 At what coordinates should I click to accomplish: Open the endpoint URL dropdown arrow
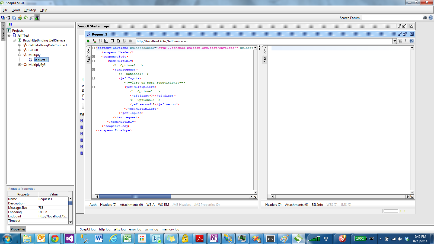(x=395, y=41)
